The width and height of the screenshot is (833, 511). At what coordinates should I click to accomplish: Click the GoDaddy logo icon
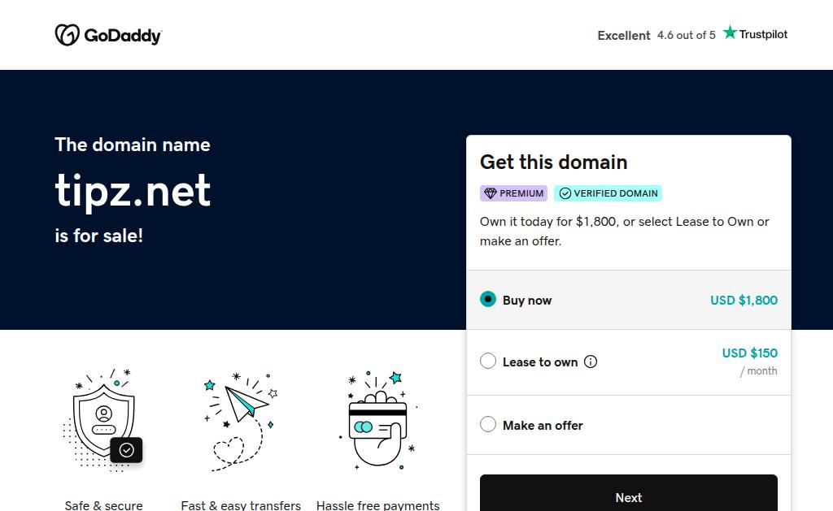pos(67,35)
